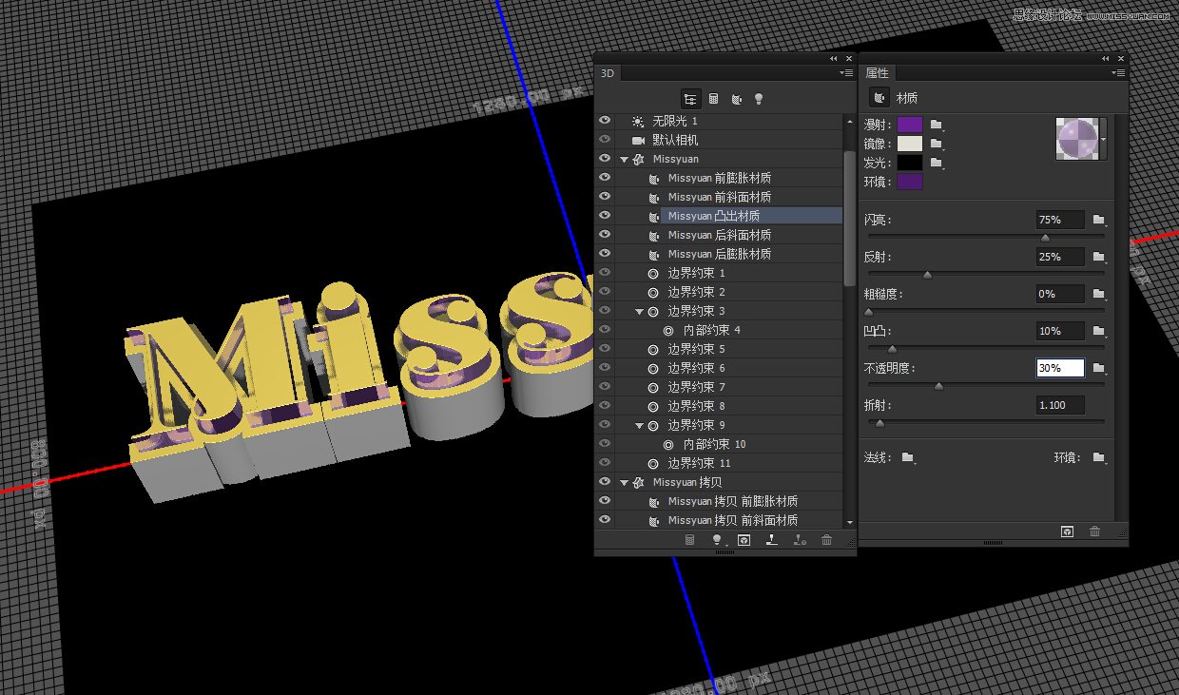The height and width of the screenshot is (695, 1179).
Task: Toggle visibility of the Missyuan mesh
Action: (605, 159)
